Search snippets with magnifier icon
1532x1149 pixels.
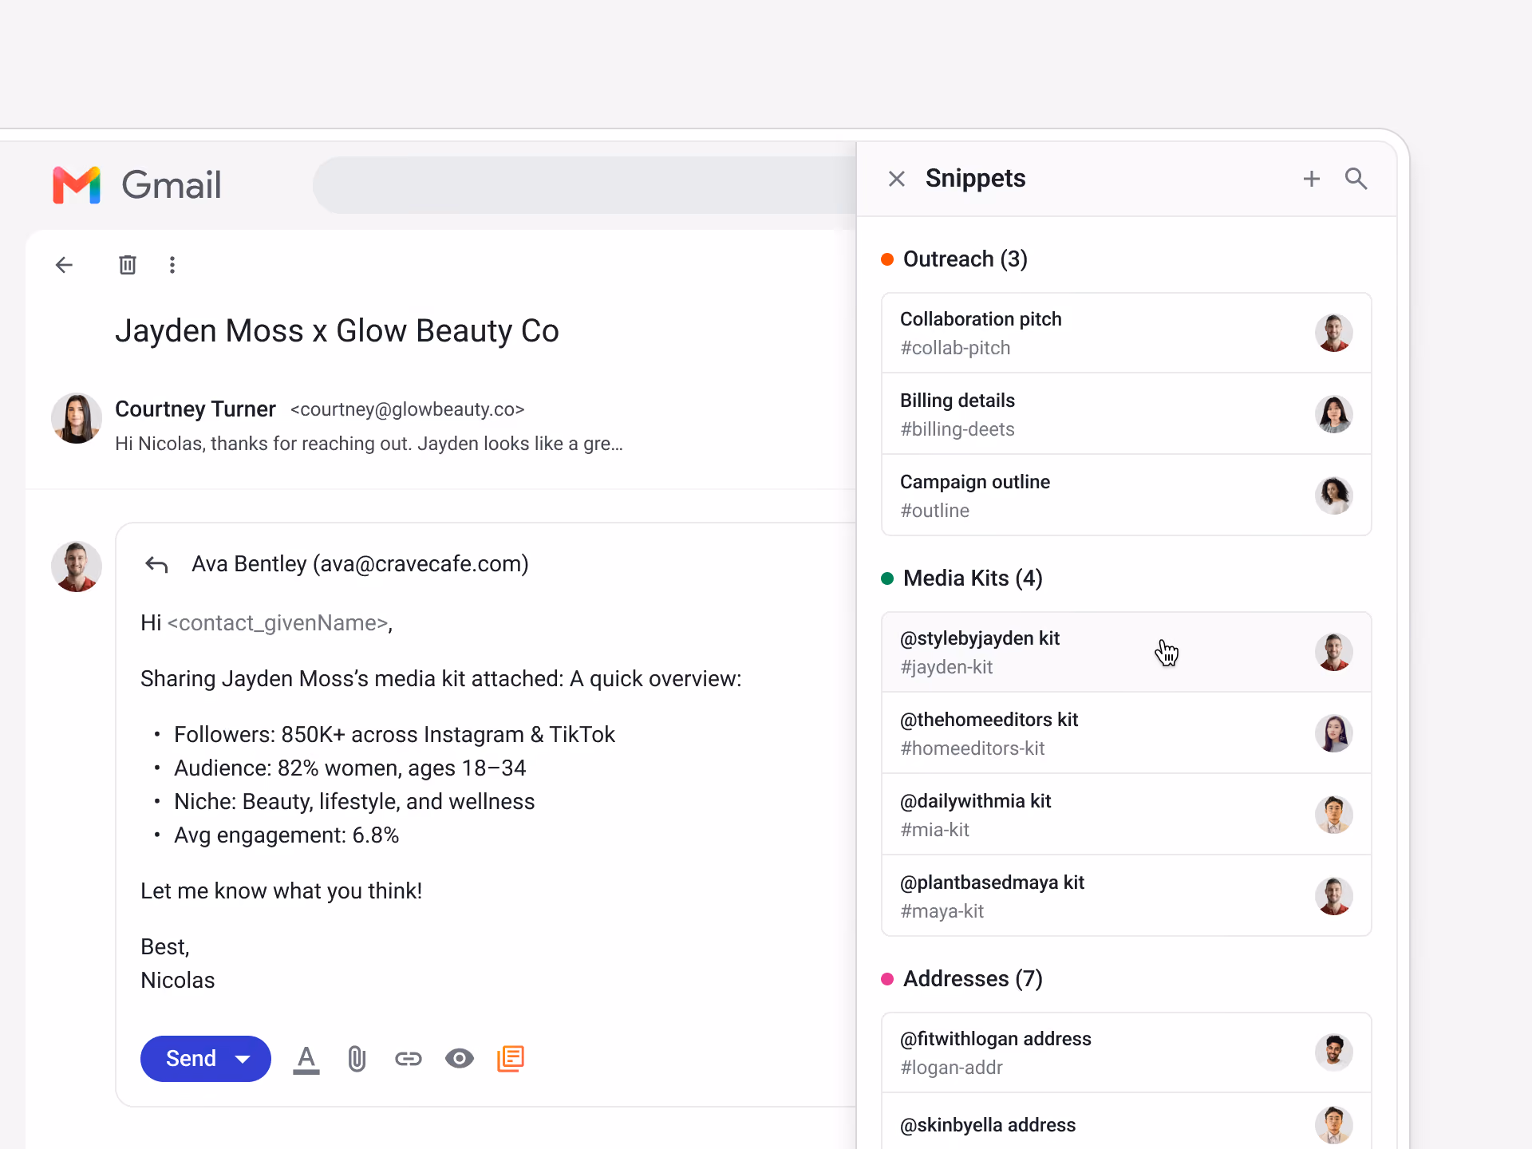[1356, 179]
